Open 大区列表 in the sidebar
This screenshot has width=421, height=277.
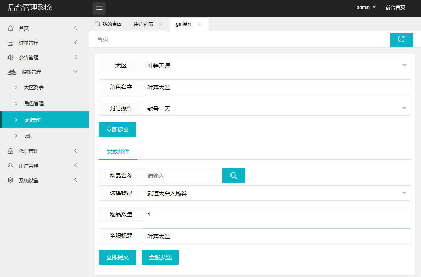pyautogui.click(x=34, y=88)
